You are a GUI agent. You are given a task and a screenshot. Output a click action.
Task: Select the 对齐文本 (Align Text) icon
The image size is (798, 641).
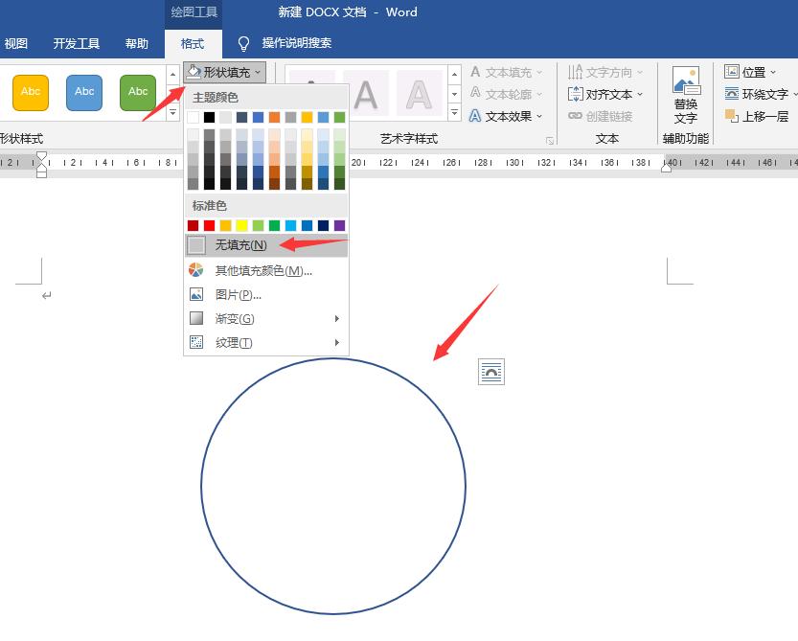coord(603,93)
